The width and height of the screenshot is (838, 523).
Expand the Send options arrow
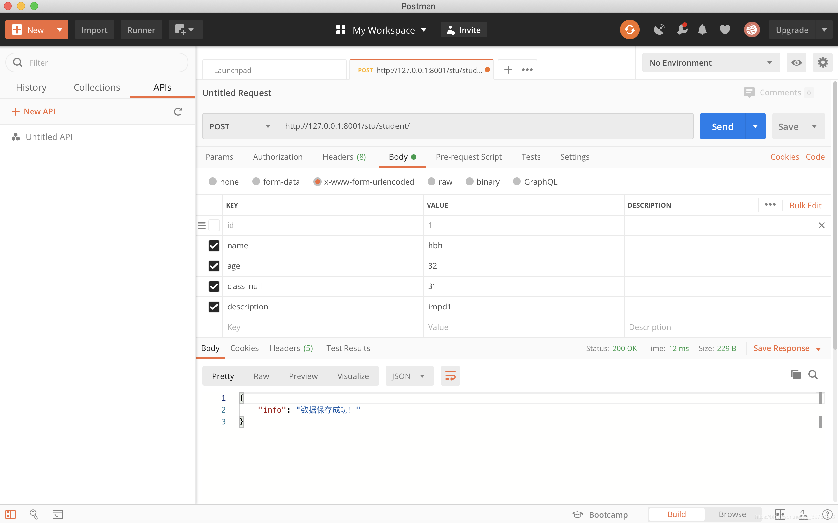[x=755, y=126]
